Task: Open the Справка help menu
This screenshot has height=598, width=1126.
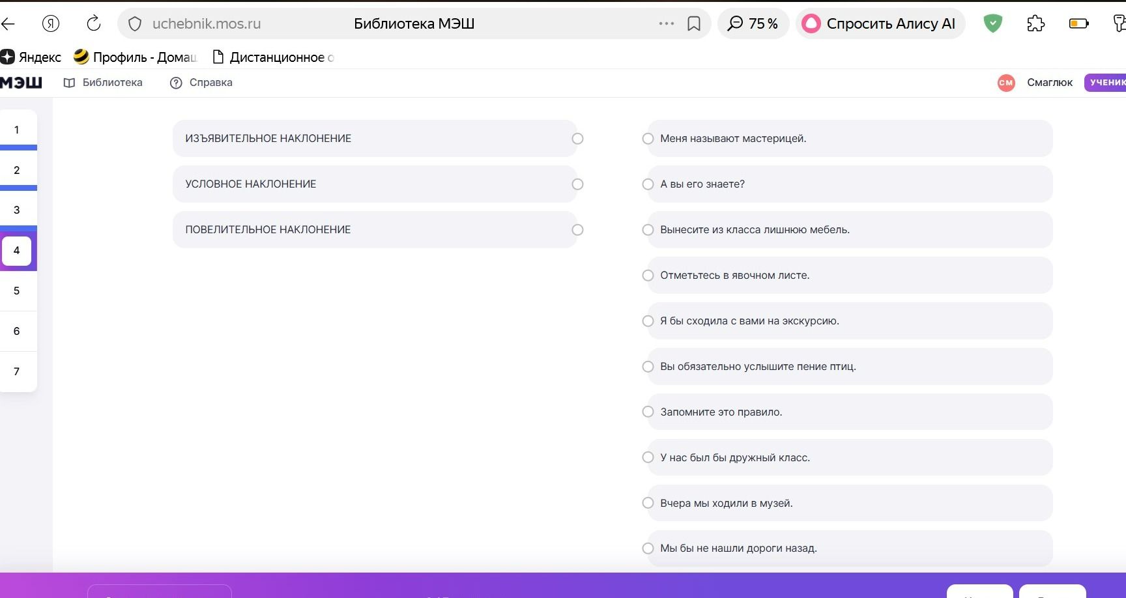Action: point(201,83)
